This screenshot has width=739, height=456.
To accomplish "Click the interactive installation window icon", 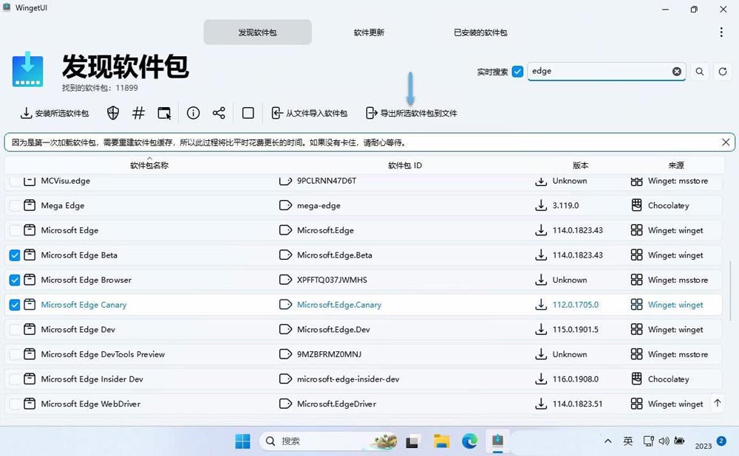I will 164,113.
